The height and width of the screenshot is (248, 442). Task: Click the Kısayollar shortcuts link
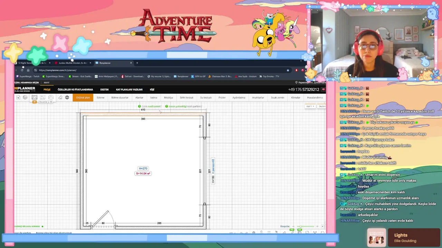coord(285,226)
